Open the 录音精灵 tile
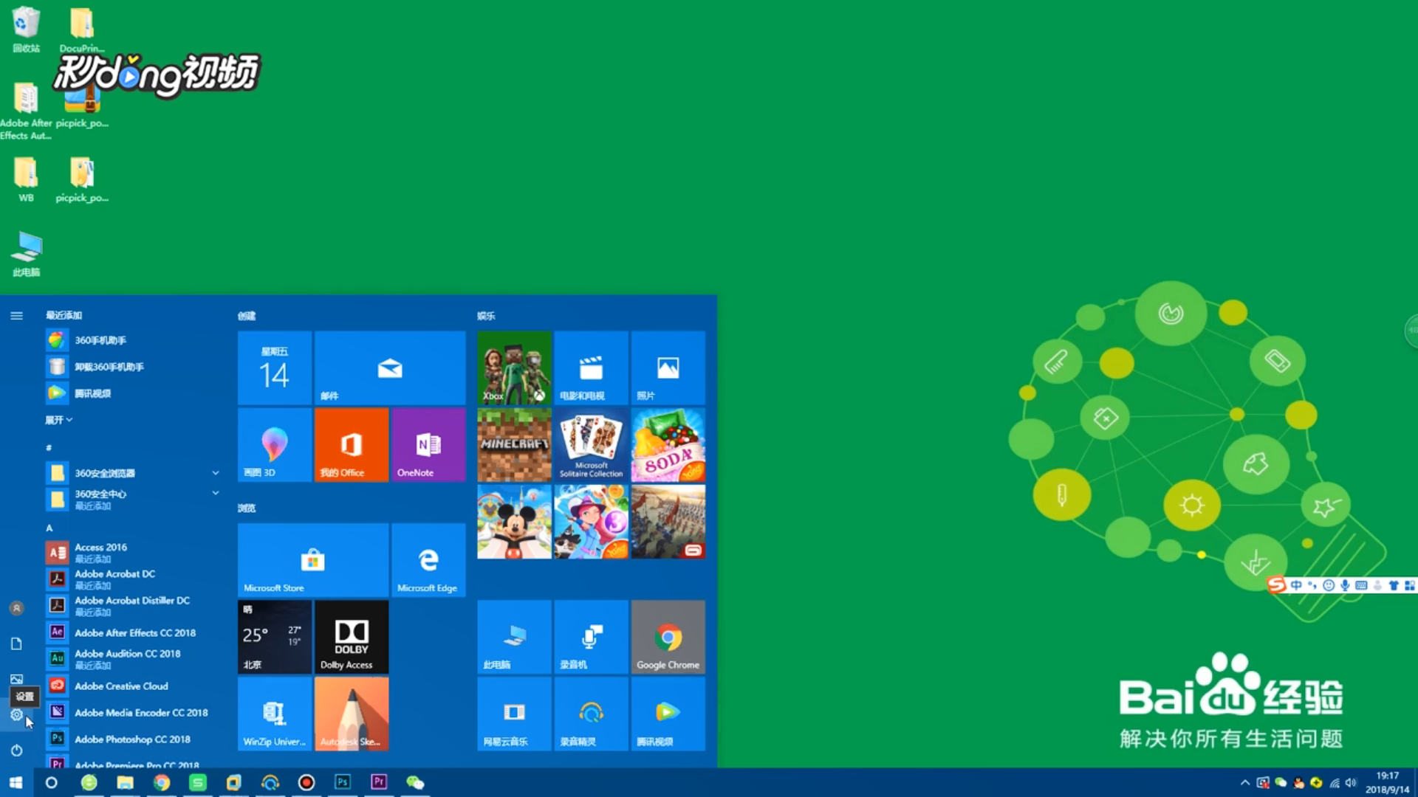This screenshot has height=797, width=1418. pos(591,714)
